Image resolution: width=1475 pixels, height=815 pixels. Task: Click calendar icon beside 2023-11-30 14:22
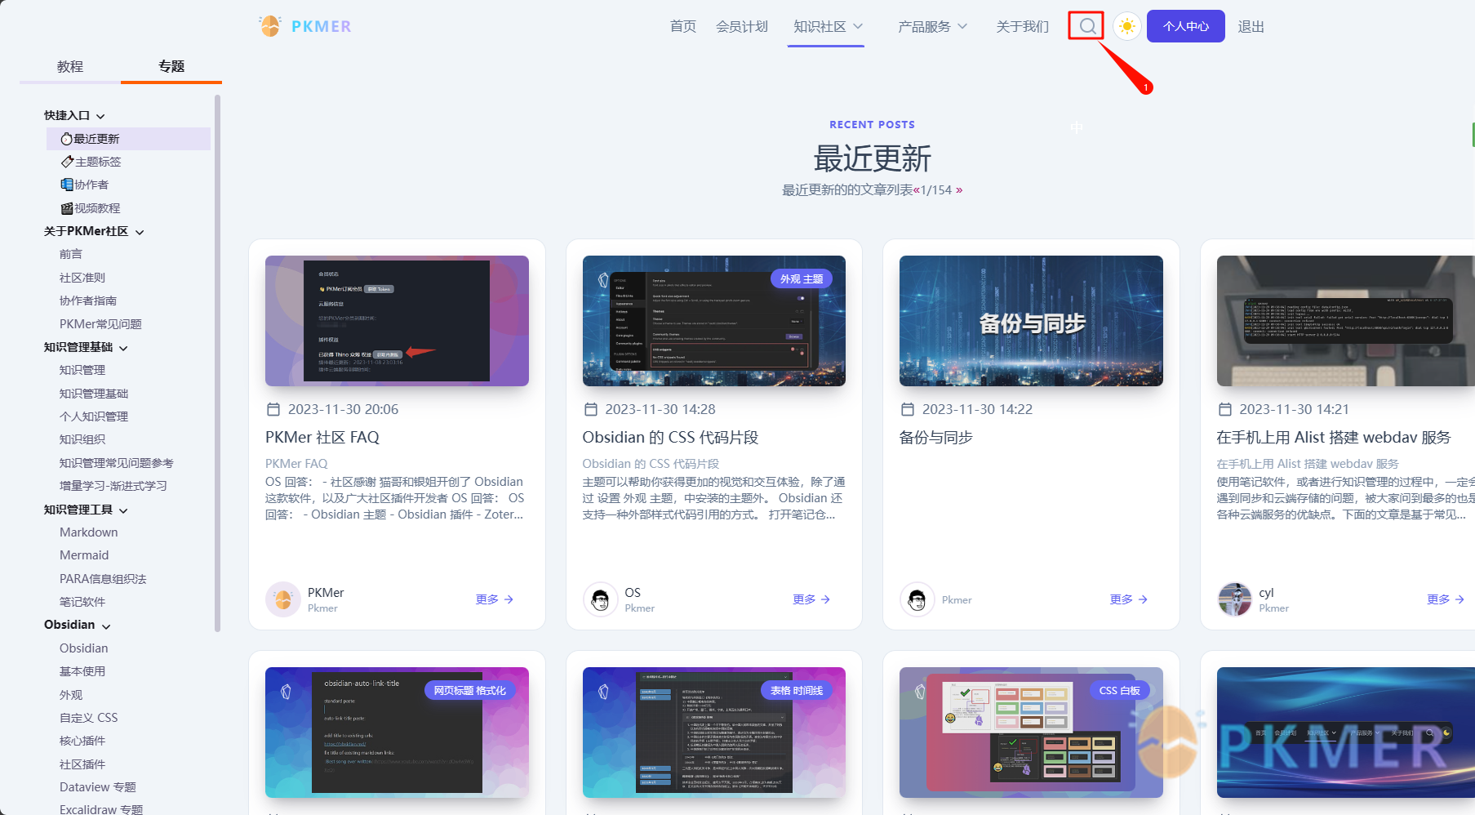908,409
